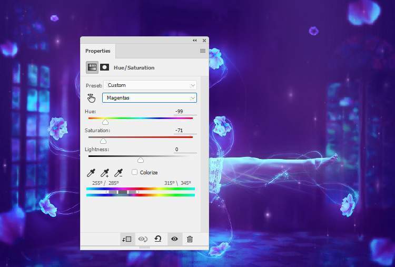This screenshot has width=395, height=267.
Task: Delete this adjustment layer with the trash icon
Action: coord(190,239)
